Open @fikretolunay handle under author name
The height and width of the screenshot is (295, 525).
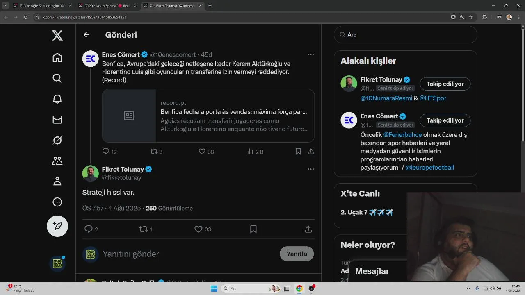[x=122, y=178]
